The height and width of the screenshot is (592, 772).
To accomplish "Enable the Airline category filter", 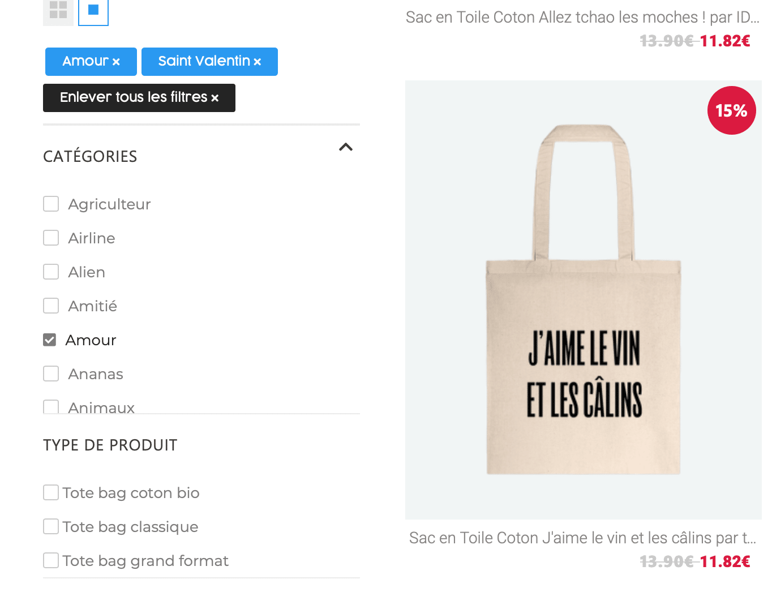I will tap(51, 238).
